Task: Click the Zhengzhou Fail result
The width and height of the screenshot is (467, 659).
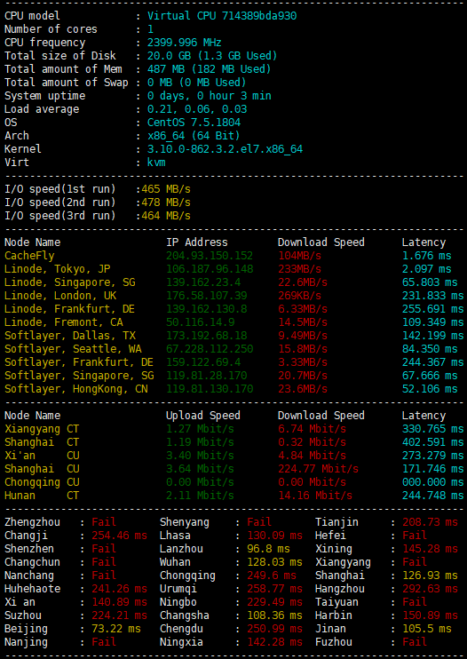Action: (104, 522)
